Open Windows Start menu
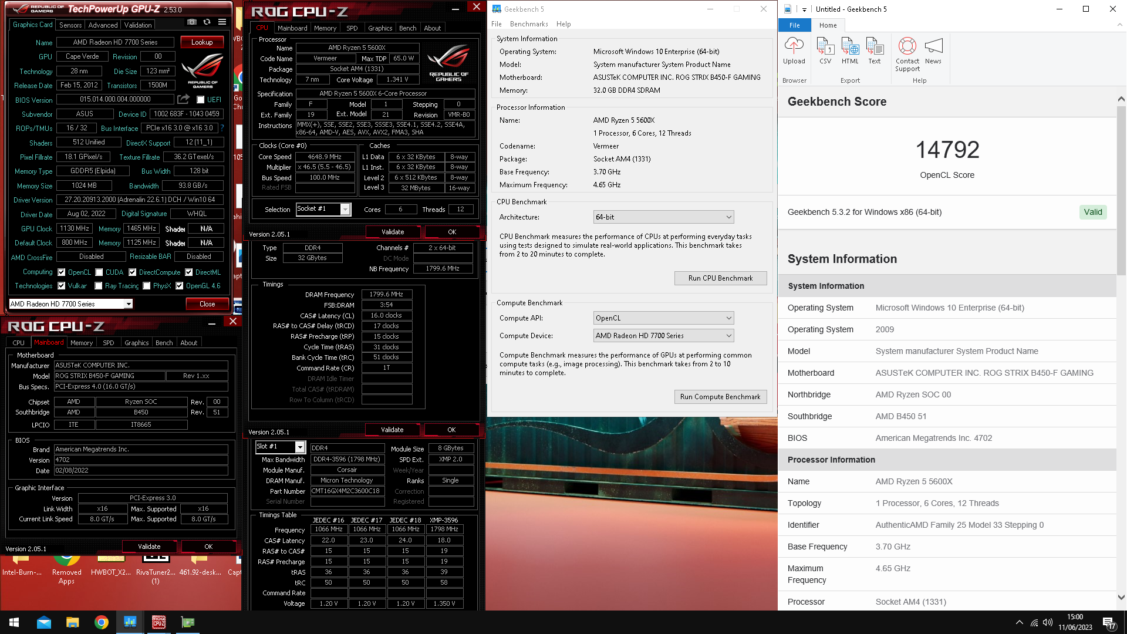 click(14, 622)
